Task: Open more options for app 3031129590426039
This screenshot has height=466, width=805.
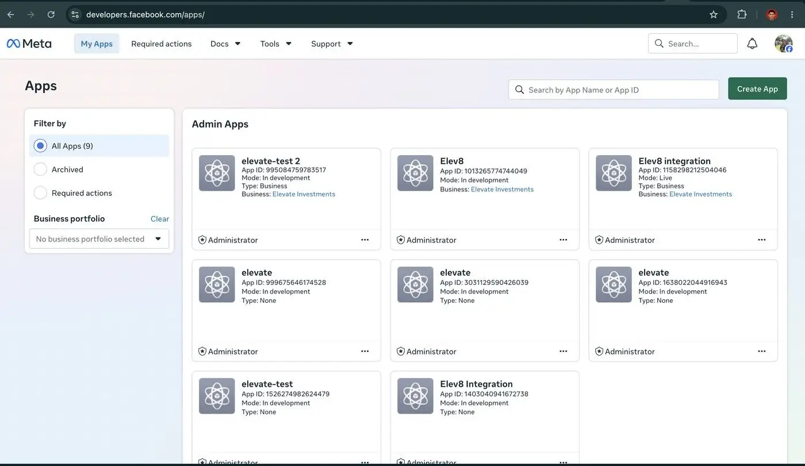Action: click(563, 351)
